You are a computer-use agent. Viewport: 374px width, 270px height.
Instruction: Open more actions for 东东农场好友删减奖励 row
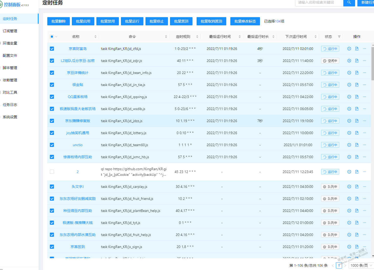point(364,199)
